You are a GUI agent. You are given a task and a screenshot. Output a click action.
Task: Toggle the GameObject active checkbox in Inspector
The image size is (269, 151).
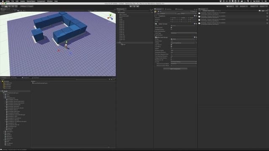coord(158,11)
